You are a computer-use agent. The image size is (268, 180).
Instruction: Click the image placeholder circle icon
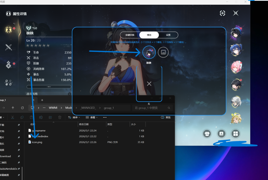click(163, 52)
